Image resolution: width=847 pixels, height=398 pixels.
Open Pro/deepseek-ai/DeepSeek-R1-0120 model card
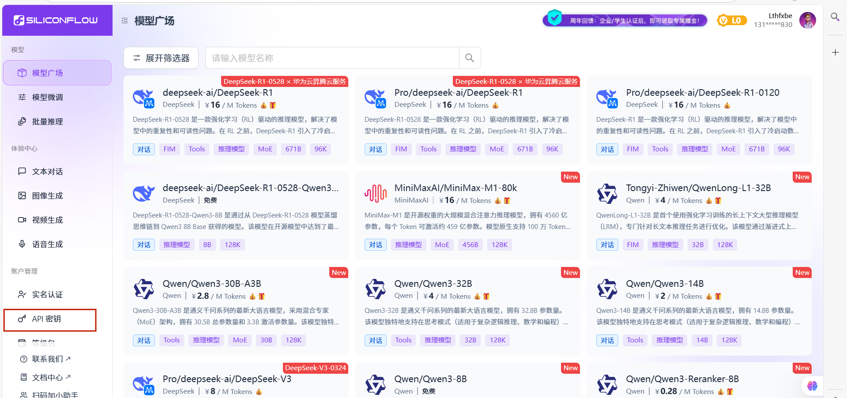click(700, 120)
